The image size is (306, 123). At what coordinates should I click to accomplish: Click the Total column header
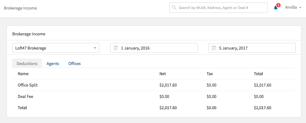258,74
